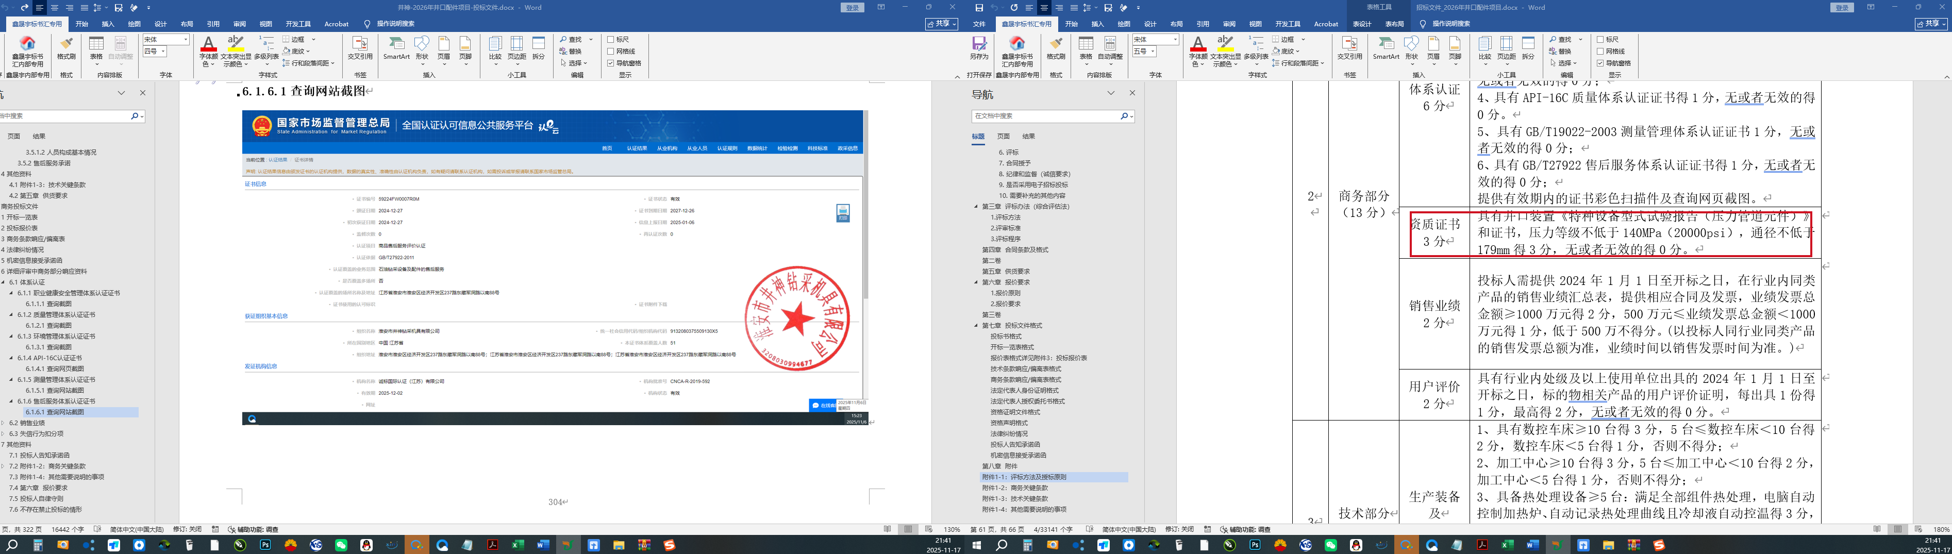Open 文件 tab in right Word window
This screenshot has width=1952, height=554.
(979, 24)
